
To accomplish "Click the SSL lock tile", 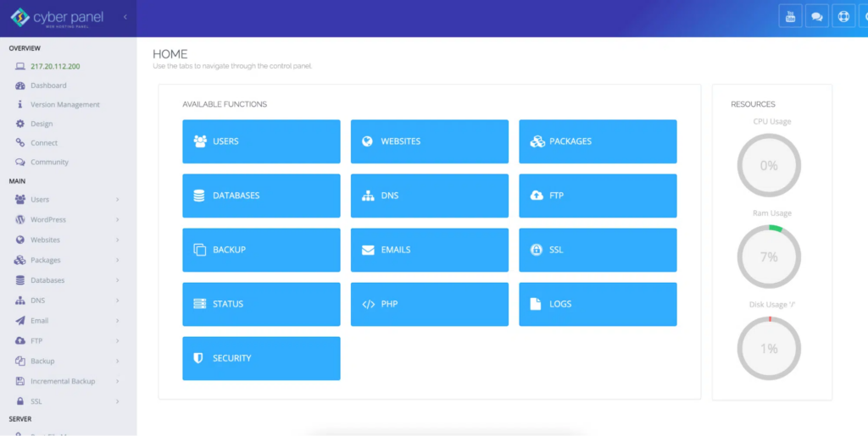I will pos(598,250).
